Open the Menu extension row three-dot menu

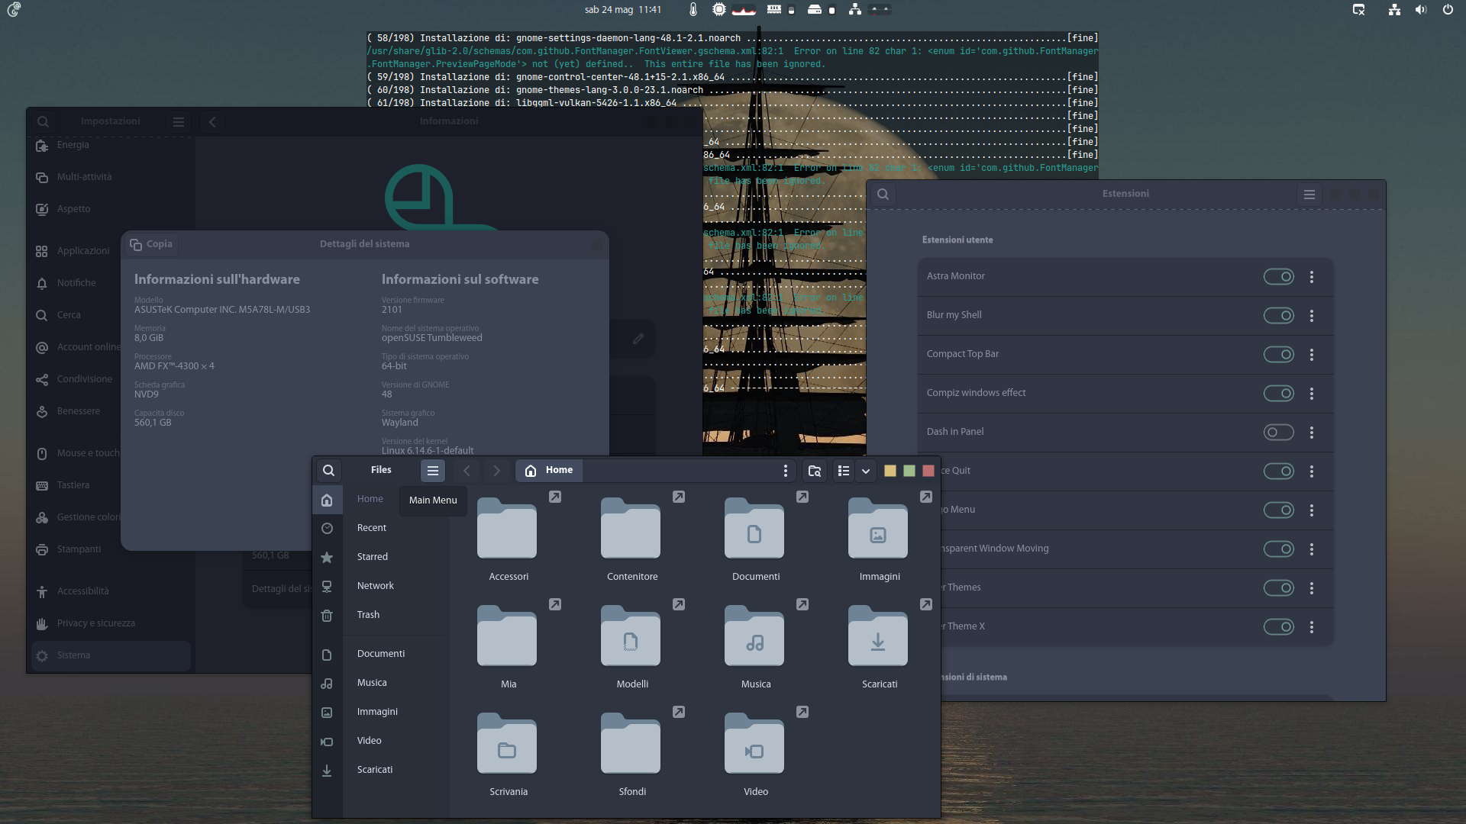(1312, 510)
